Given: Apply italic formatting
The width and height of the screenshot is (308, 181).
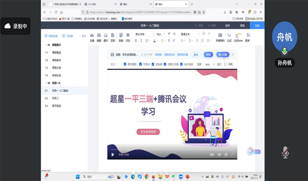Looking at the screenshot, I should pyautogui.click(x=141, y=41).
